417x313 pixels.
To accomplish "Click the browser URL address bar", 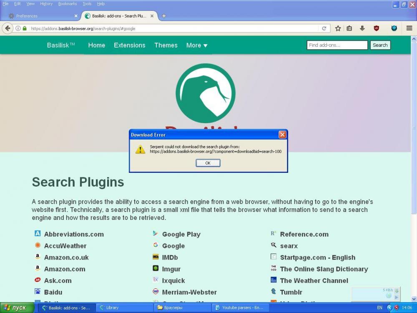I will tap(174, 28).
